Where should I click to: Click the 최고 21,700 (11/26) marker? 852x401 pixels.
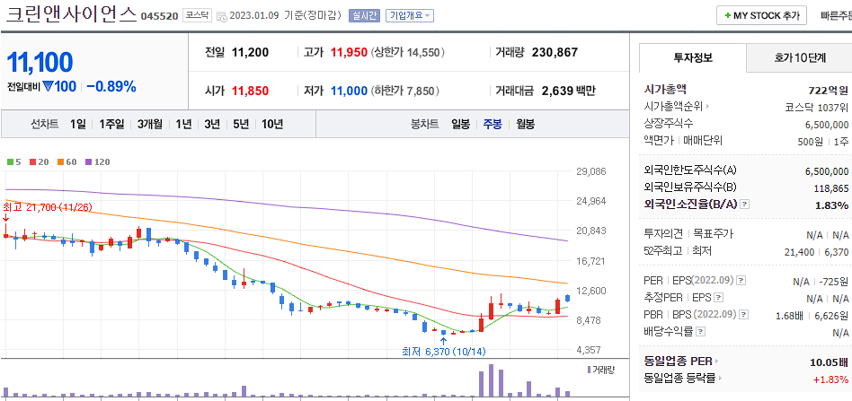pos(48,207)
